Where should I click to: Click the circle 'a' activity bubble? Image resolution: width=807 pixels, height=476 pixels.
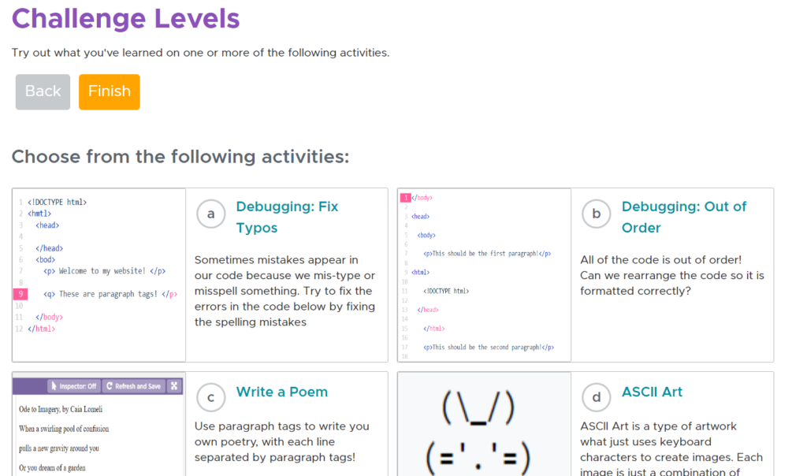[x=210, y=214]
